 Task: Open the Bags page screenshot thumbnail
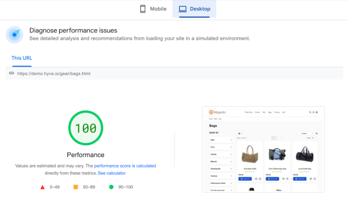tap(264, 149)
